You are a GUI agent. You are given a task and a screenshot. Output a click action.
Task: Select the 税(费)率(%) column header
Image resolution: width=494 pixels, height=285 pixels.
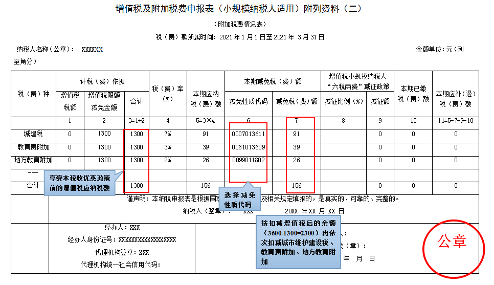tap(168, 93)
